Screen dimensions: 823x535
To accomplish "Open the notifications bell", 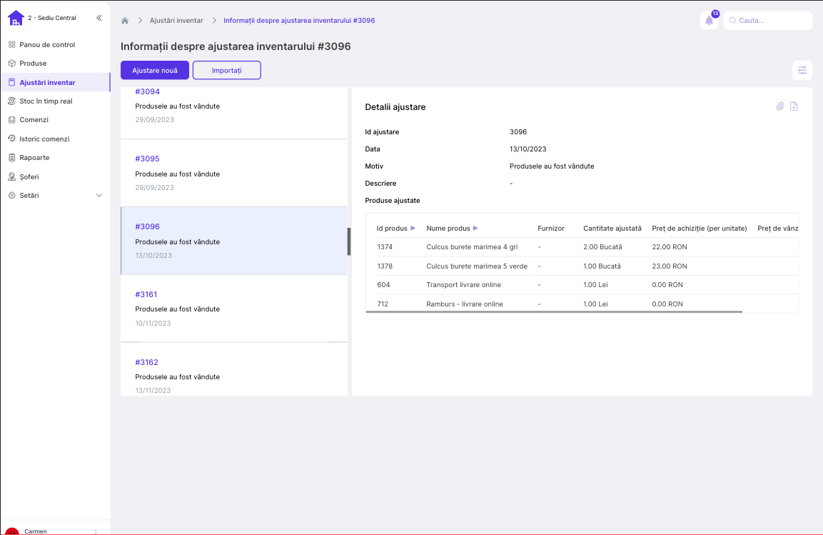I will tap(709, 21).
